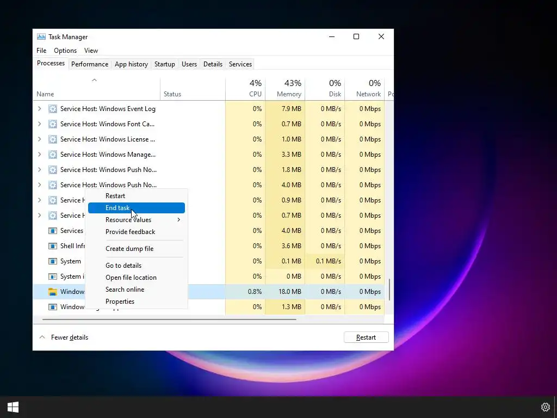Sort by the CPU column header
557x418 pixels.
[245, 89]
